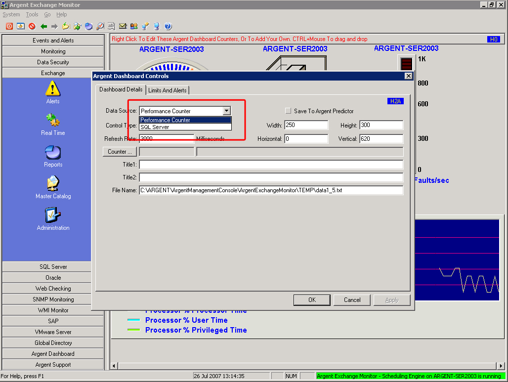Open Alerts from the Exchange sidebar

pos(53,92)
